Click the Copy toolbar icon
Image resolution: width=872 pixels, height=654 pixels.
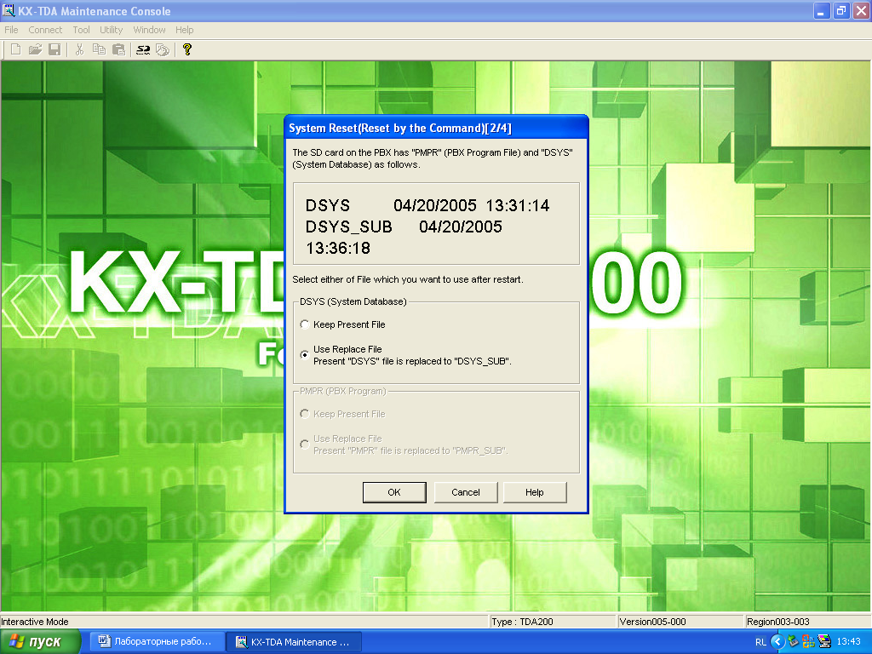coord(99,49)
